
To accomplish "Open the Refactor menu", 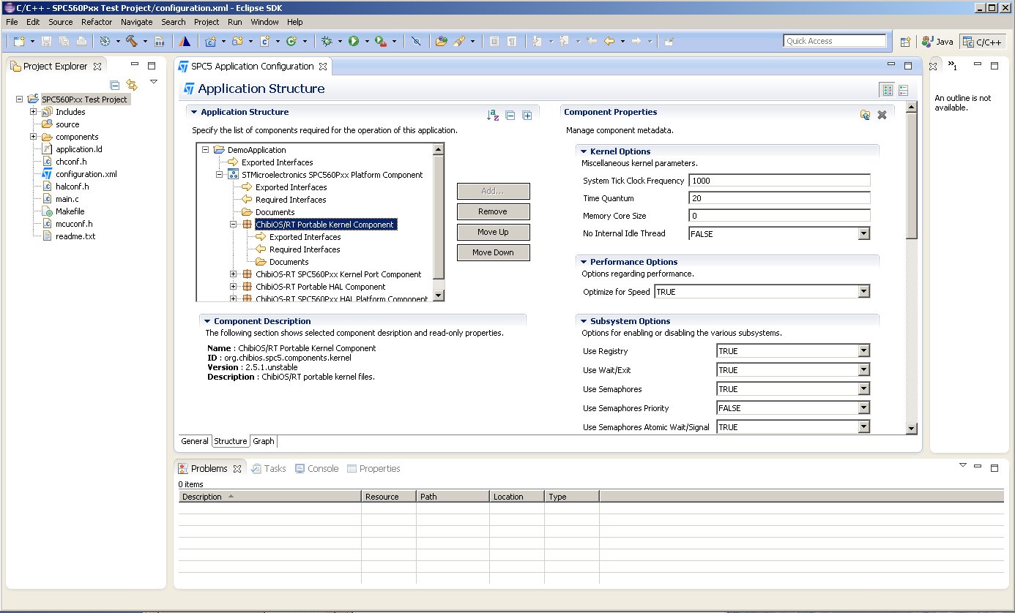I will coord(97,22).
